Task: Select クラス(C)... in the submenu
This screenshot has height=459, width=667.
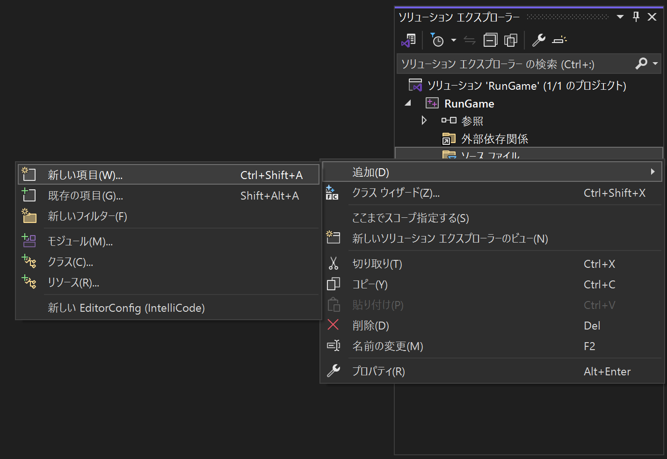Action: pos(168,262)
